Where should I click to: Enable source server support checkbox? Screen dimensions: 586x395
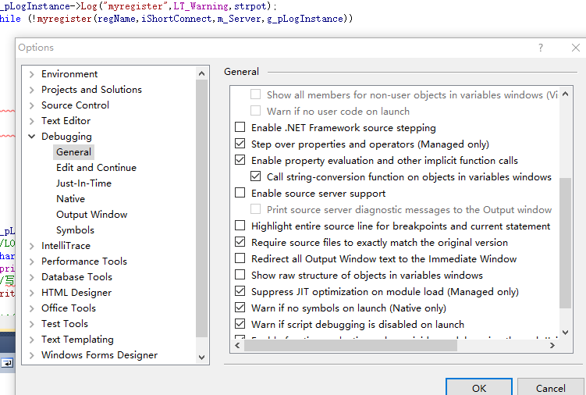coord(240,193)
